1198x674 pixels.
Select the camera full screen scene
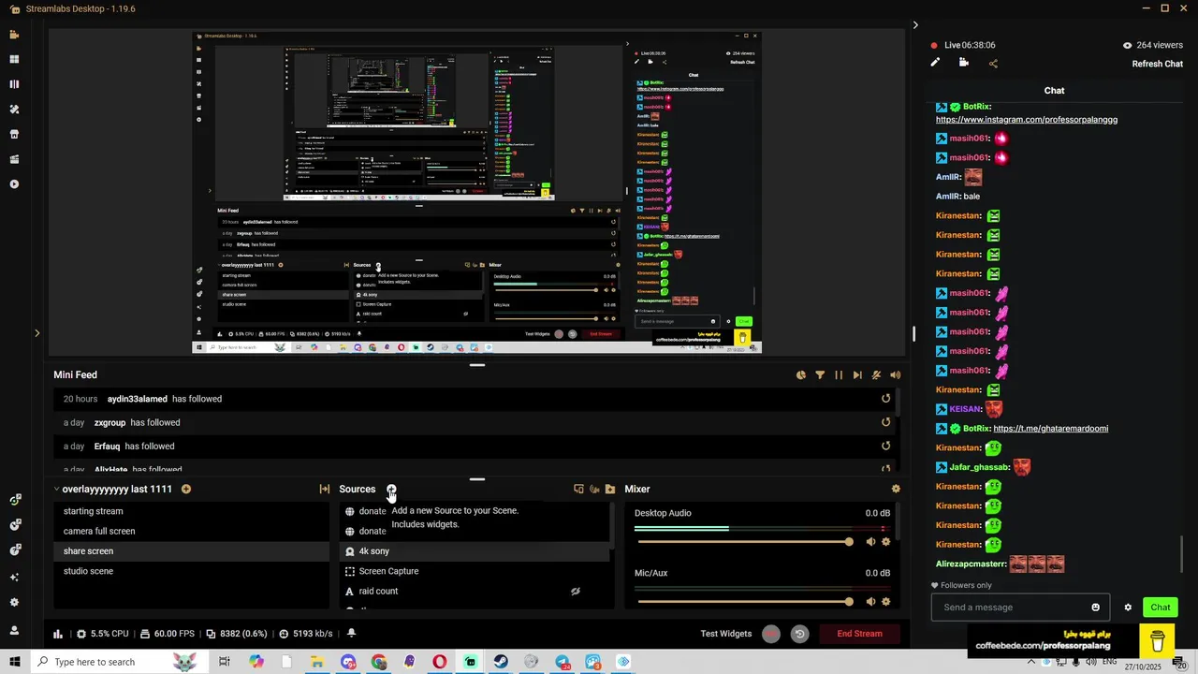tap(191, 531)
